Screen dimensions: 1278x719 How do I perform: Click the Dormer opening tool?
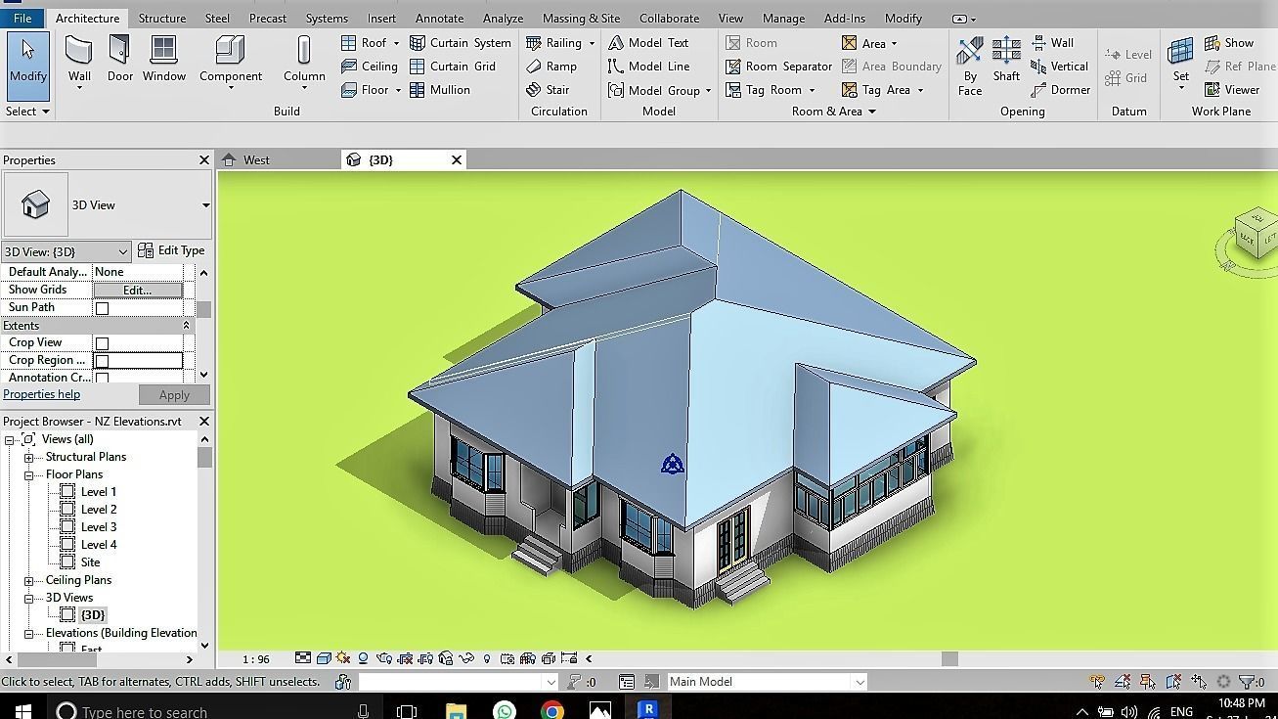[x=1061, y=90]
